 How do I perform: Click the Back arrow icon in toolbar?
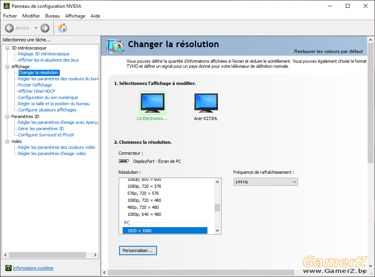tap(9, 28)
